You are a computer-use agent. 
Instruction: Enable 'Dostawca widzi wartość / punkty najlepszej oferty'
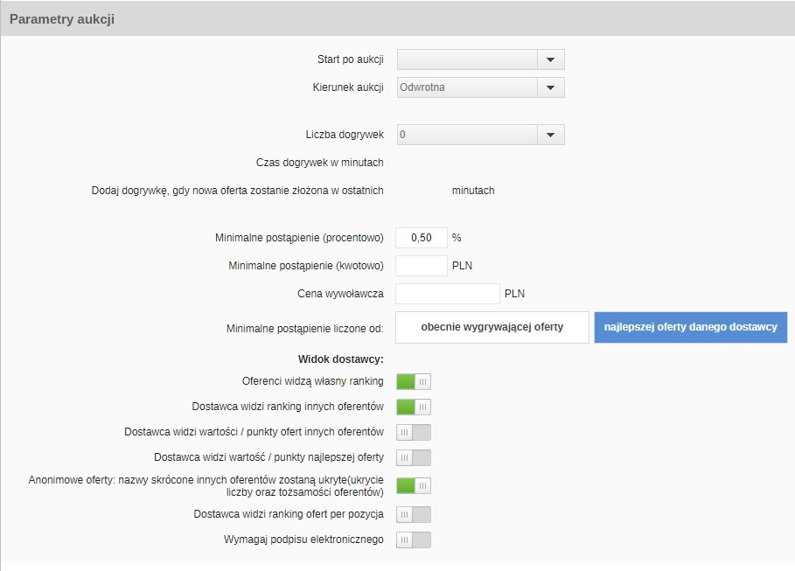[414, 457]
